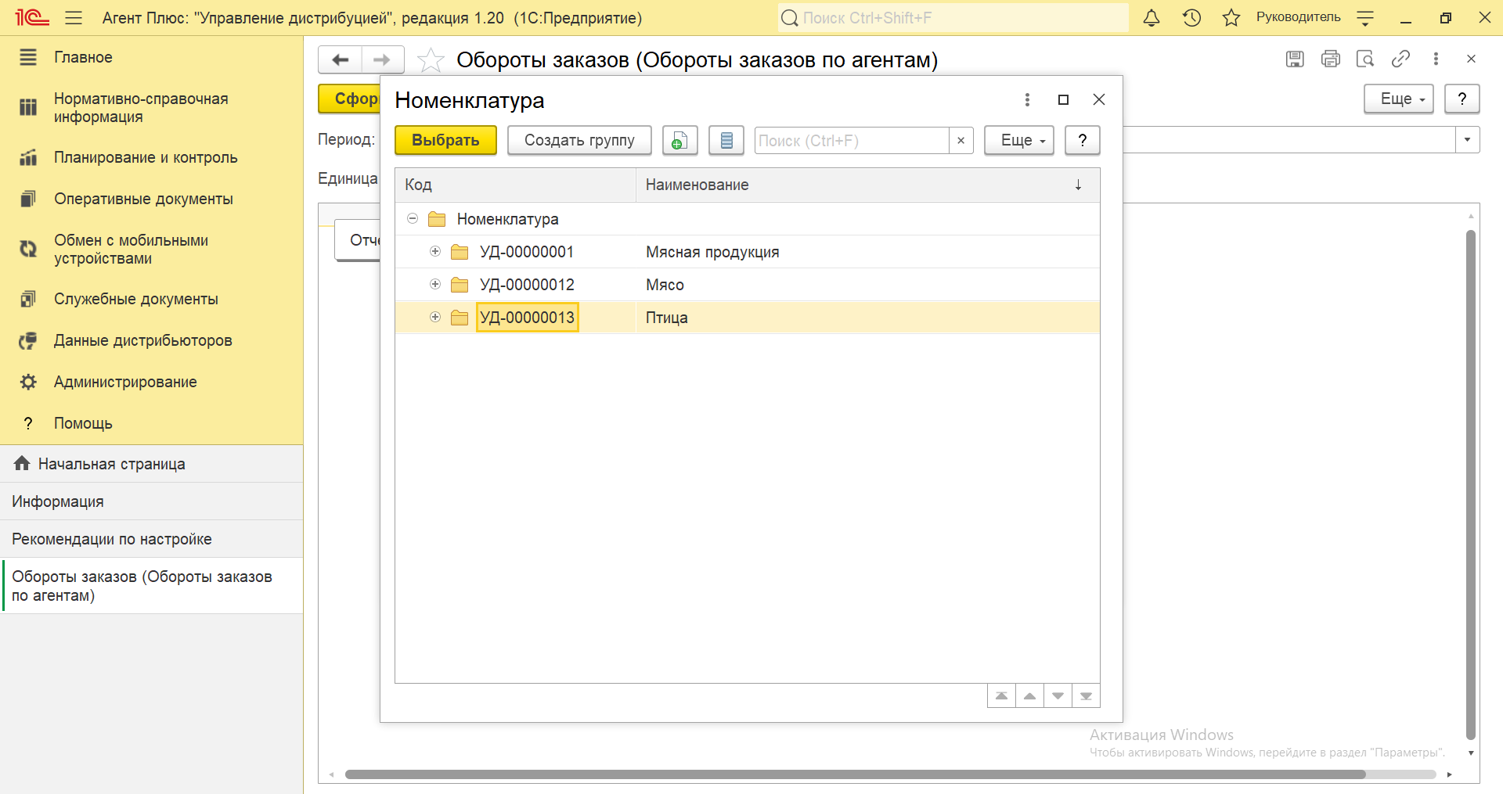This screenshot has width=1503, height=794.
Task: Click the report horizontal scrollbar
Action: pos(855,774)
